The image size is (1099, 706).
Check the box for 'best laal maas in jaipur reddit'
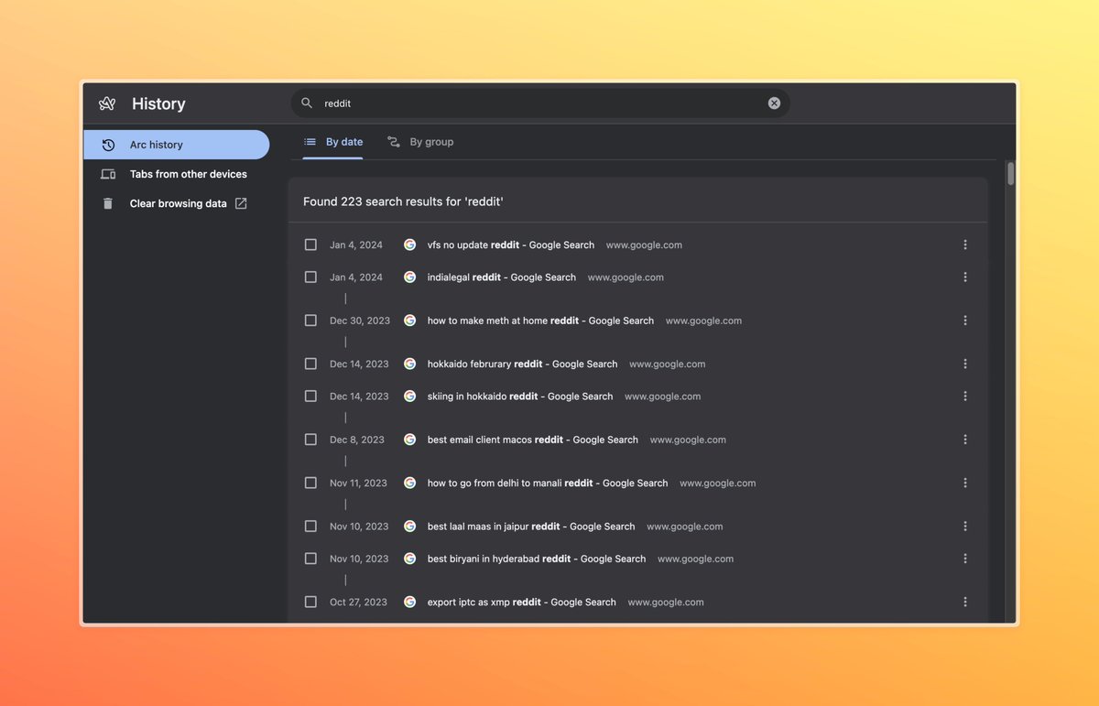[310, 526]
